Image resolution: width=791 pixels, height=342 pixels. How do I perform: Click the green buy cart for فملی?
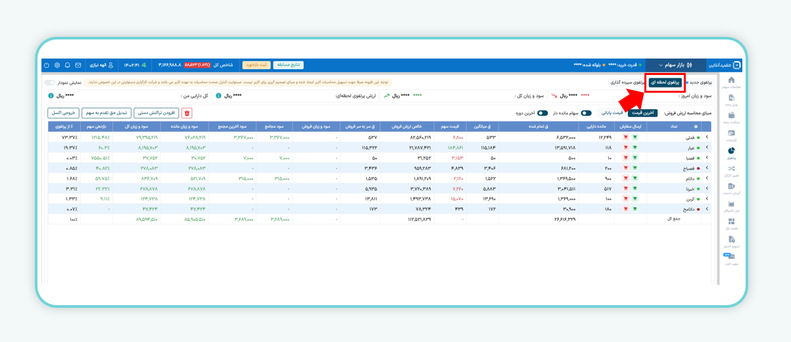[x=635, y=137]
